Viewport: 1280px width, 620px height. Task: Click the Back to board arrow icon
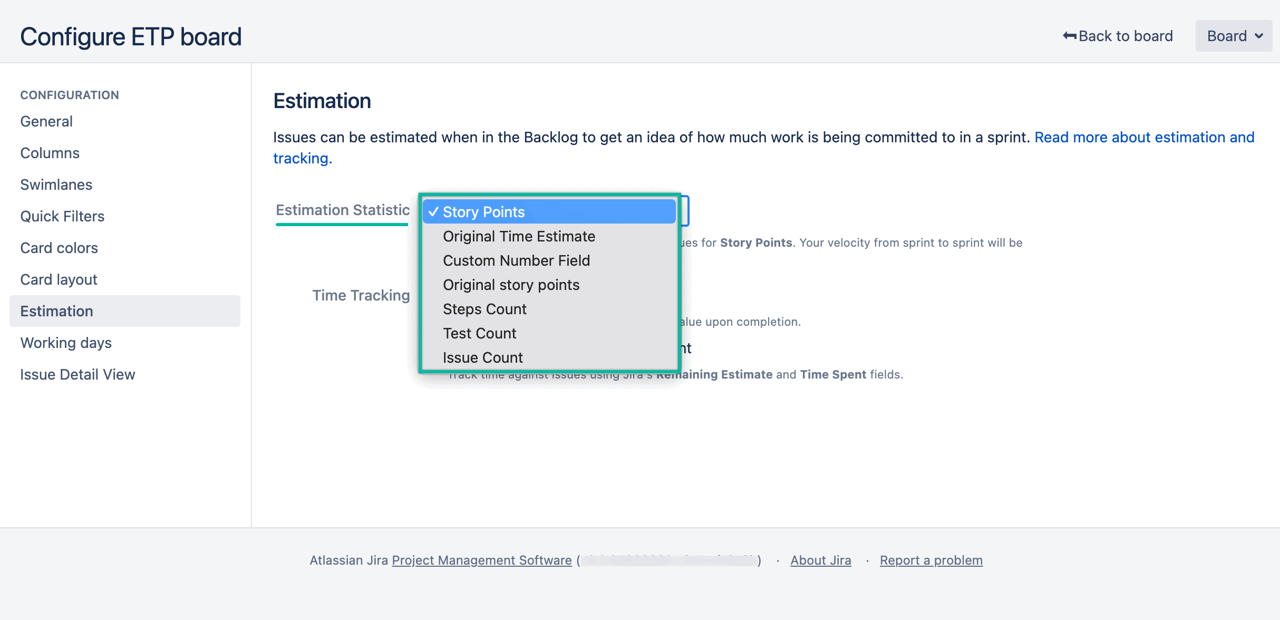pyautogui.click(x=1070, y=36)
